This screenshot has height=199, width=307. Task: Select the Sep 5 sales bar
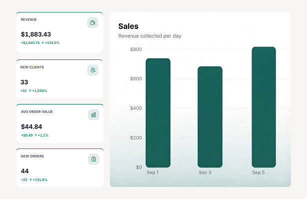[x=264, y=107]
